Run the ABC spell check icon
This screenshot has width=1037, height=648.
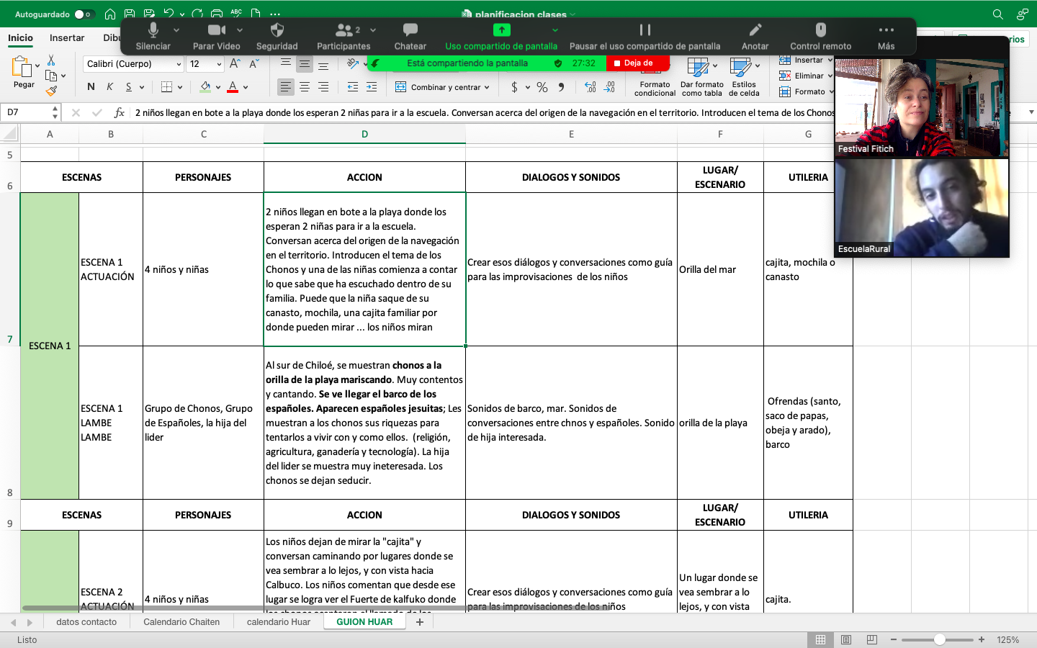pyautogui.click(x=236, y=14)
